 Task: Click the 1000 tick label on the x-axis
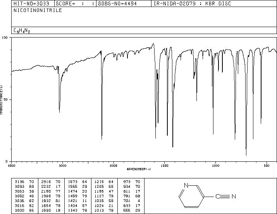(216, 166)
